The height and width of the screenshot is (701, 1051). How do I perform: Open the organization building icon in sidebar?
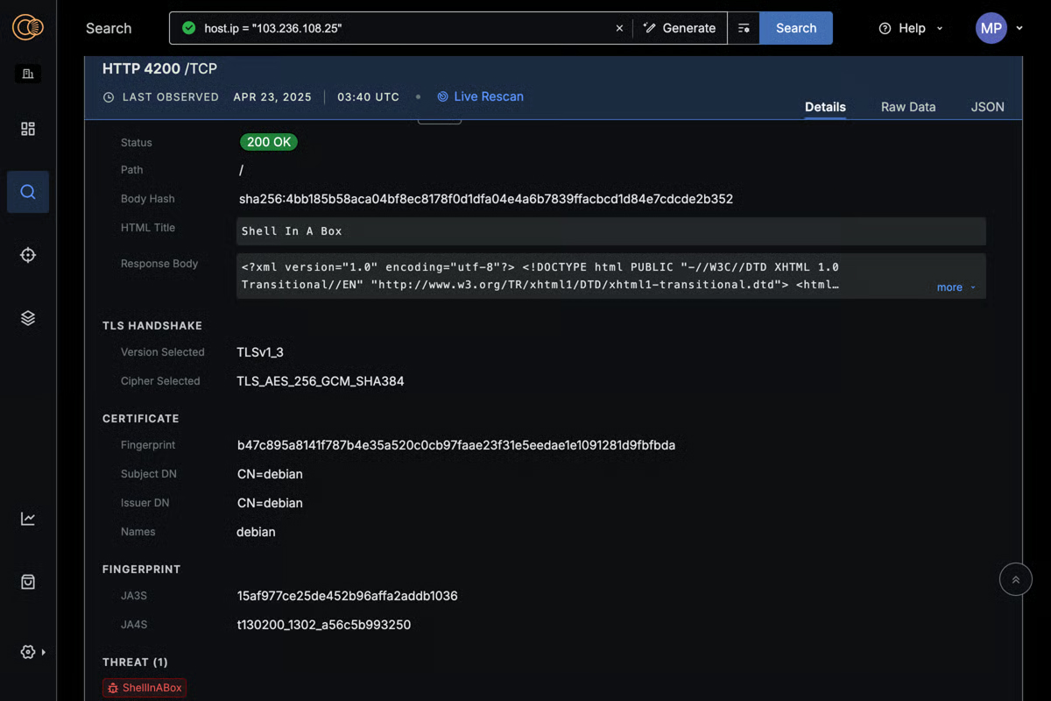point(27,74)
